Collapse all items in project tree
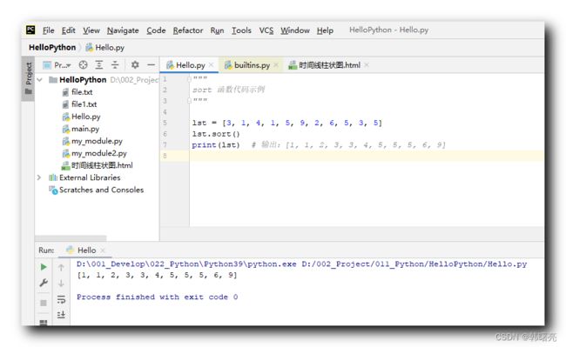This screenshot has height=347, width=566. pos(115,65)
